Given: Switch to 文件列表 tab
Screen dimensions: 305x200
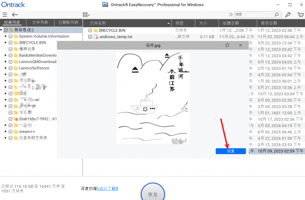Looking at the screenshot, I should (40, 22).
